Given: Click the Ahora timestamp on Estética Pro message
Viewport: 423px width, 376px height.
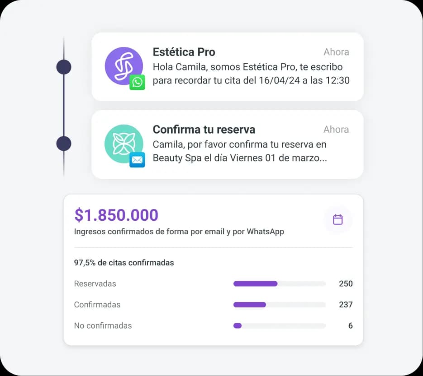Looking at the screenshot, I should (336, 52).
